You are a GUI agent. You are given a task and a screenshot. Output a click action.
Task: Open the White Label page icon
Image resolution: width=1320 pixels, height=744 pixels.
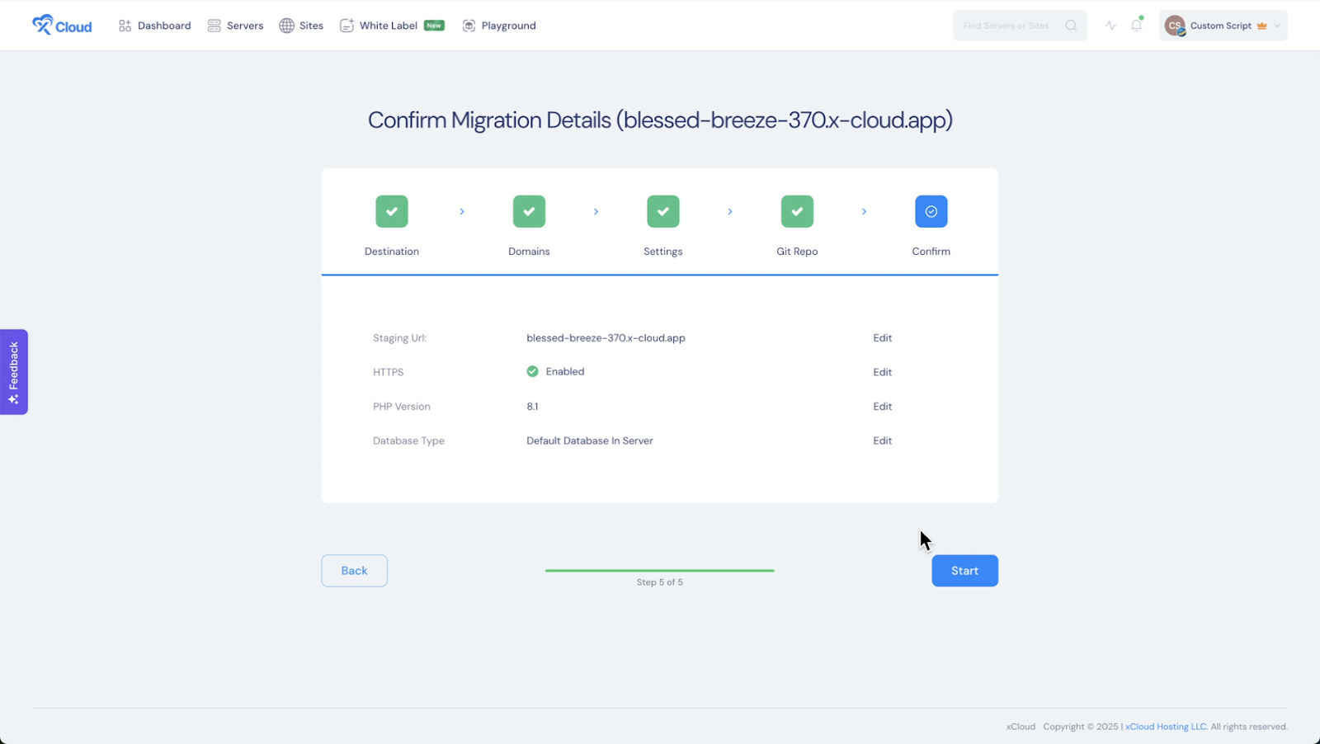click(346, 25)
